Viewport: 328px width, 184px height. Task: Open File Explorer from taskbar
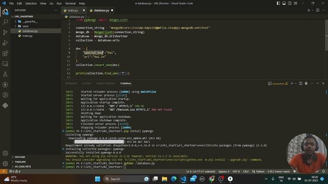(165, 179)
